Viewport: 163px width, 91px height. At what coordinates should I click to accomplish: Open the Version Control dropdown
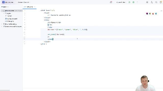[x=24, y=2]
